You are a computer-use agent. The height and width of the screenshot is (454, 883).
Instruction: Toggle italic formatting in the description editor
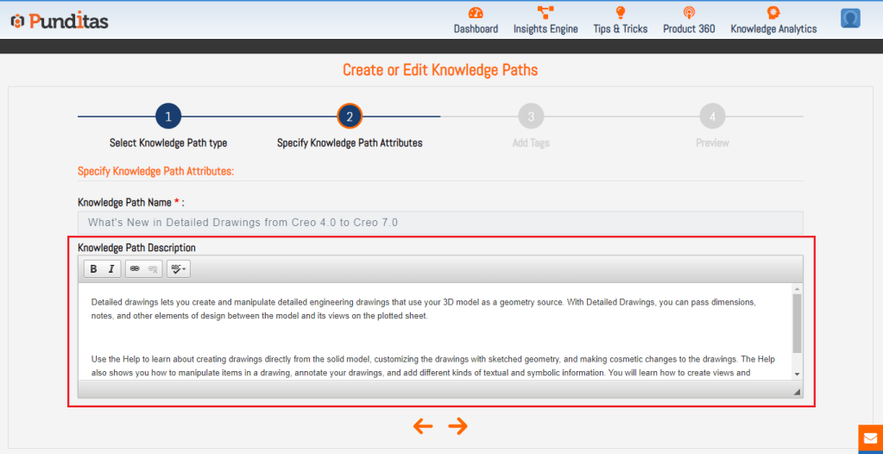[x=111, y=269]
